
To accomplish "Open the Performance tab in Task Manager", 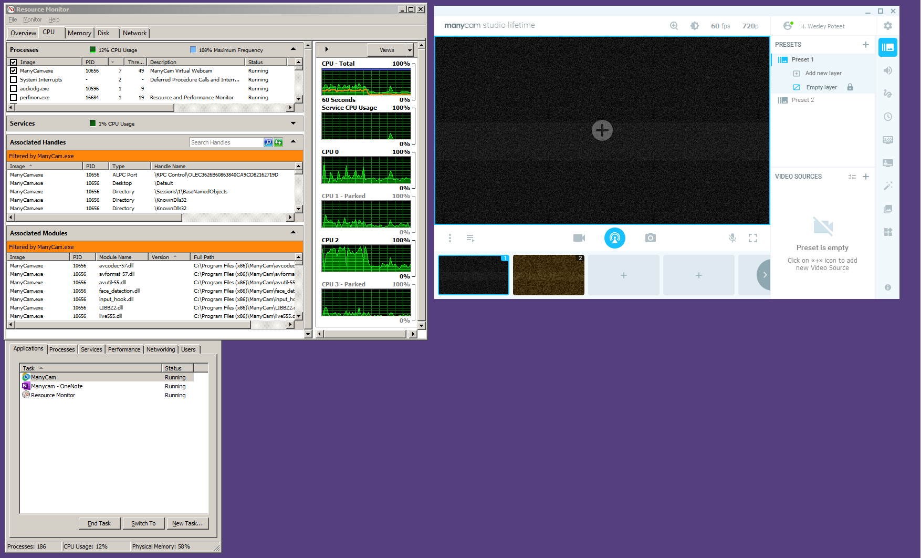I will pyautogui.click(x=124, y=349).
